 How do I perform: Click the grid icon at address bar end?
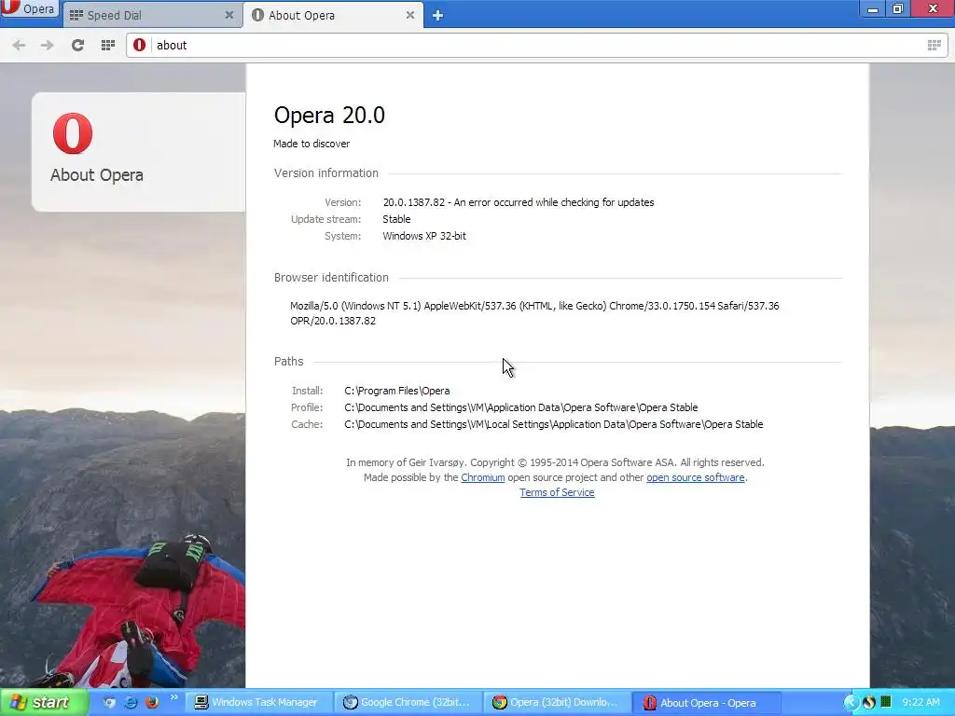pyautogui.click(x=934, y=45)
